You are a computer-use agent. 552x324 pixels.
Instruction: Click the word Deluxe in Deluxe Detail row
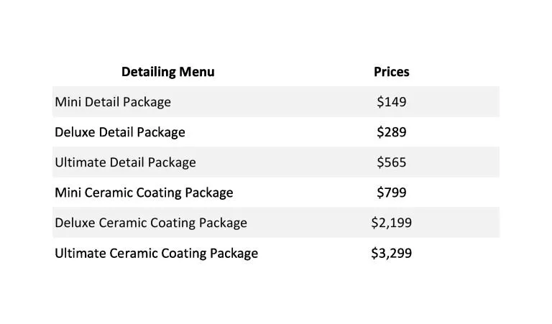point(75,132)
